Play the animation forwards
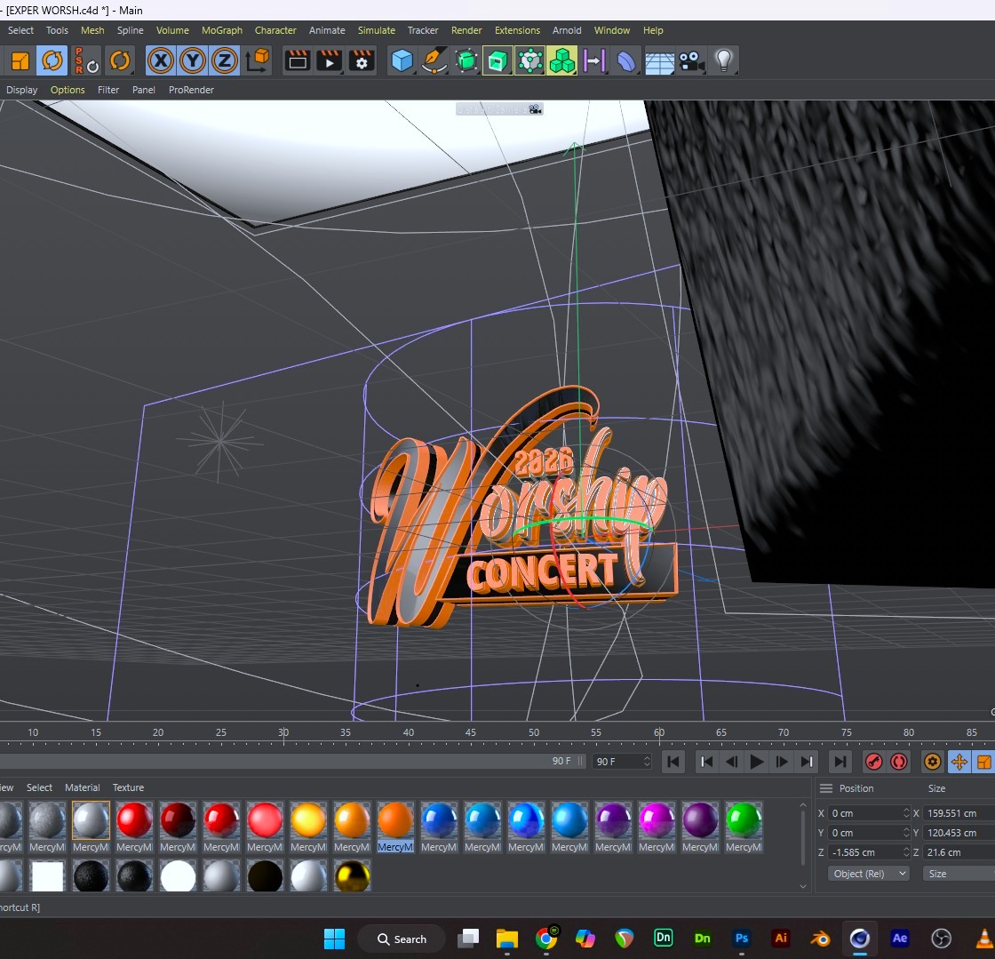 756,761
